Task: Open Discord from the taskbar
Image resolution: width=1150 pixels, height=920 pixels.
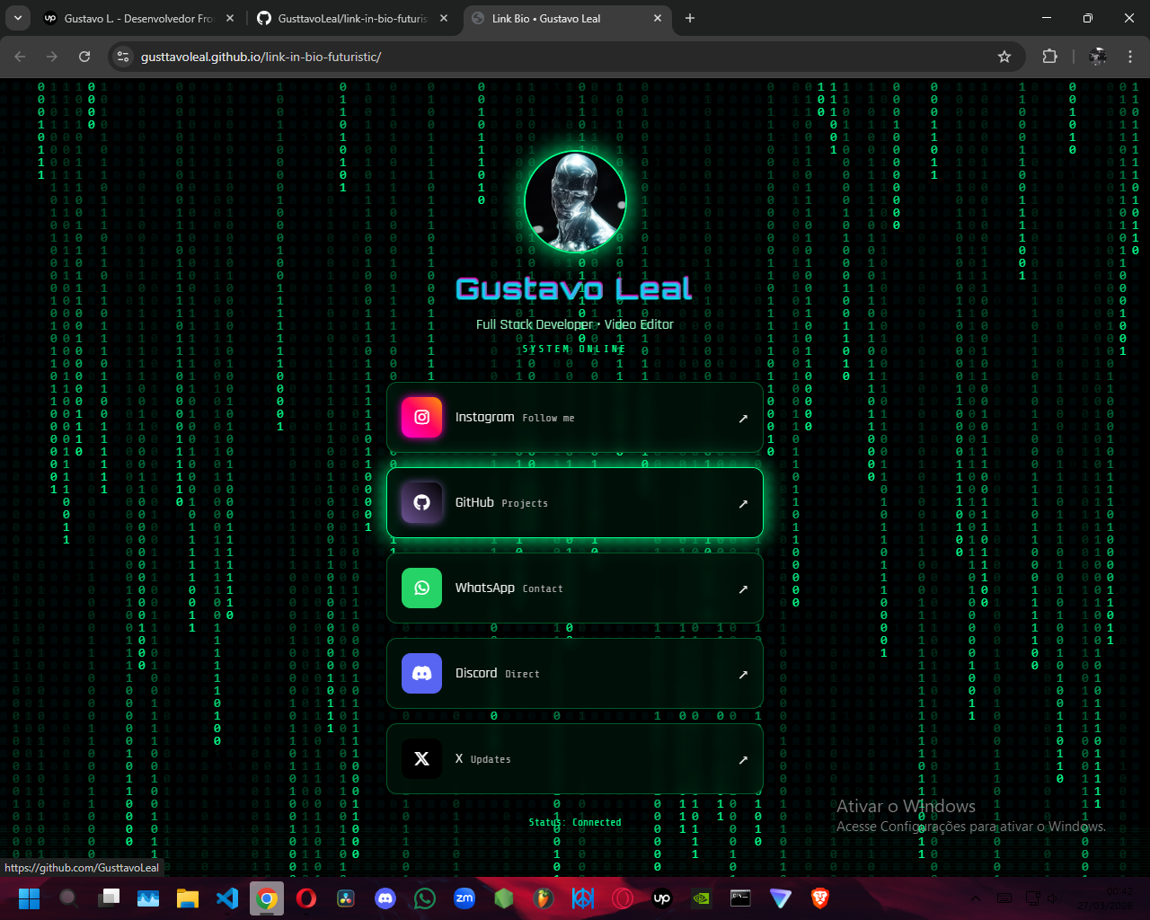Action: coord(385,898)
